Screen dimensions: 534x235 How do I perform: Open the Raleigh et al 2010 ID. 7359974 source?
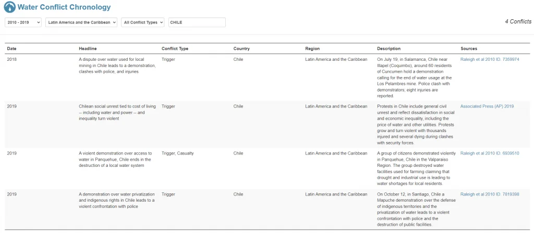coord(490,59)
